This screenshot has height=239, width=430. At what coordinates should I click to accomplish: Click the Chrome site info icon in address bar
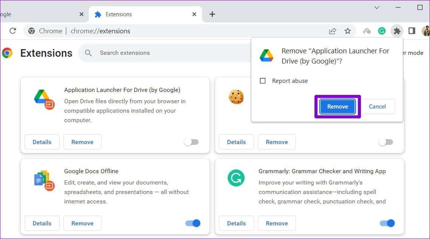click(32, 31)
